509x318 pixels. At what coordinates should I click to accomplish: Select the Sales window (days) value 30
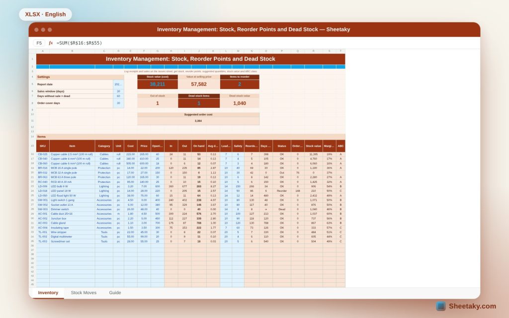tap(118, 91)
